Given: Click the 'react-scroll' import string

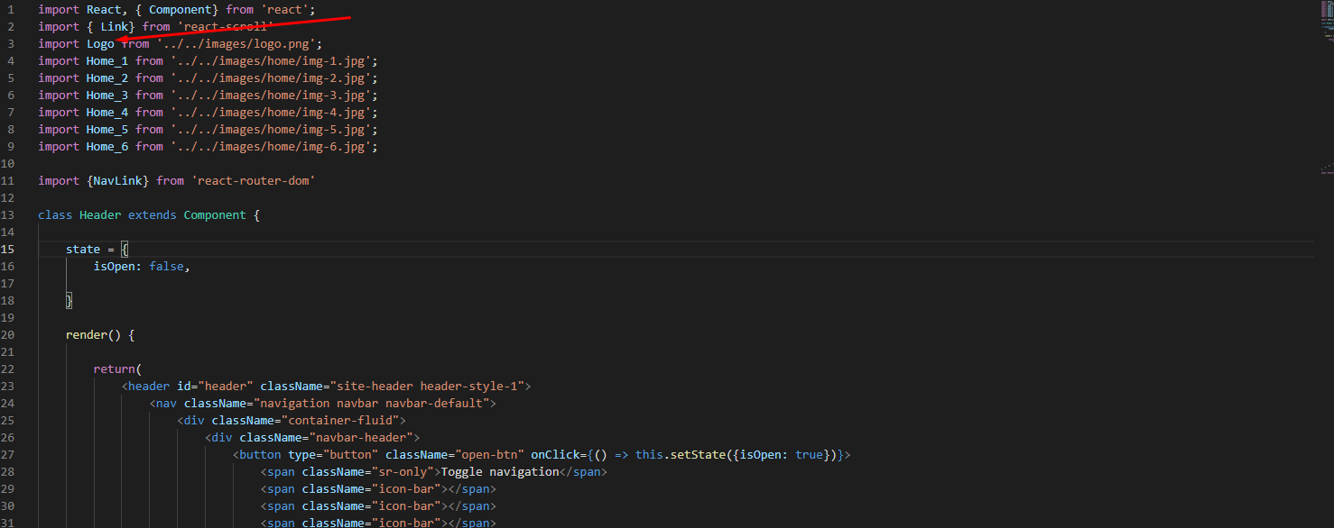Looking at the screenshot, I should 226,27.
